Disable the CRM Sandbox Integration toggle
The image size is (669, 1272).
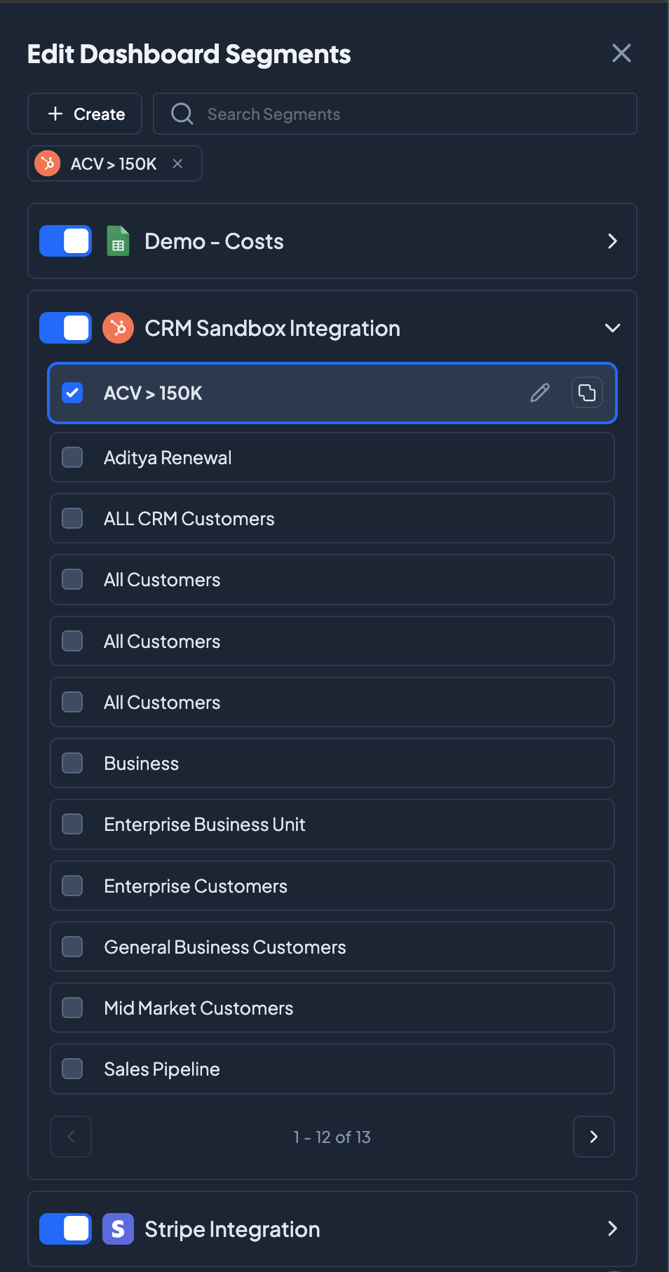coord(65,328)
